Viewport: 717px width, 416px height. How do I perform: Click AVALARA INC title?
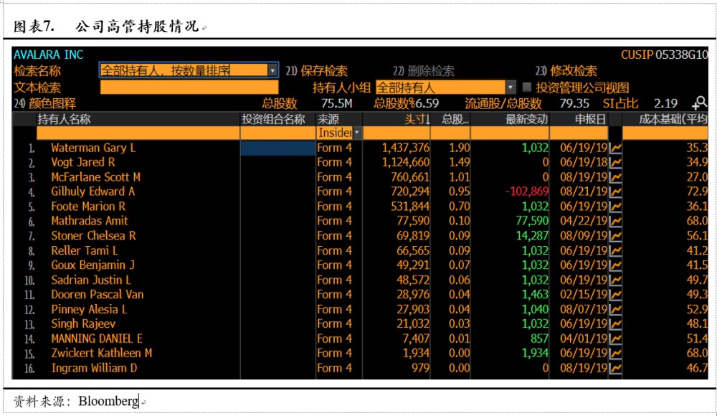click(x=49, y=55)
